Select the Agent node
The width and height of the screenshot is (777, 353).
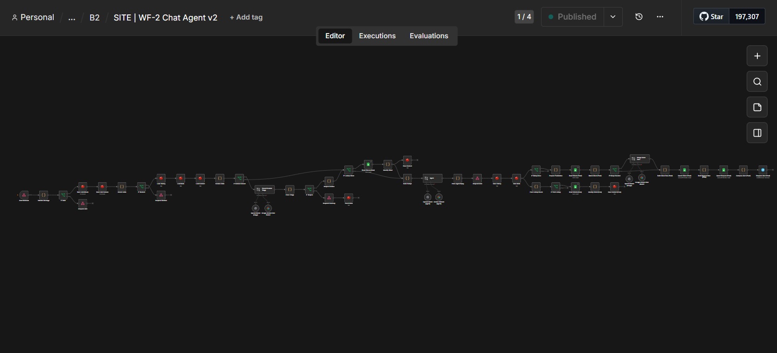432,178
